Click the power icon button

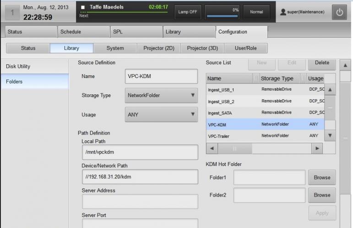click(x=339, y=12)
